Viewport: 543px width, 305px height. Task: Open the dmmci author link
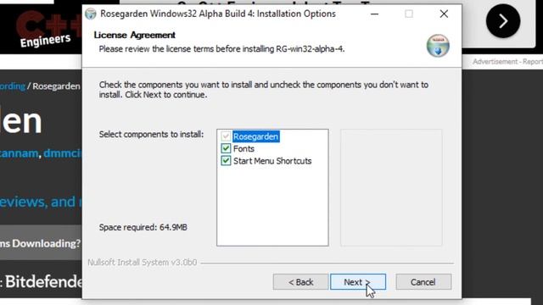(x=63, y=152)
